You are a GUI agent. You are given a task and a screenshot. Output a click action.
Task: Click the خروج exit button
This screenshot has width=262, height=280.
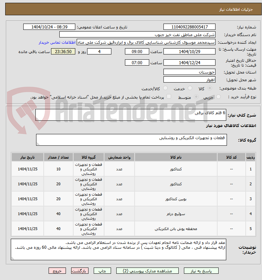pyautogui.click(x=57, y=271)
